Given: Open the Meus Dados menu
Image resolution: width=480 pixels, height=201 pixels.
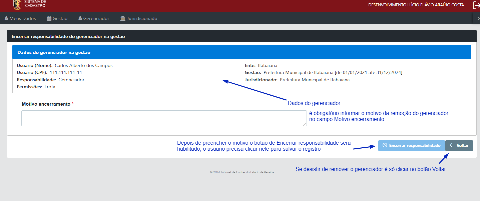Looking at the screenshot, I should 20,18.
